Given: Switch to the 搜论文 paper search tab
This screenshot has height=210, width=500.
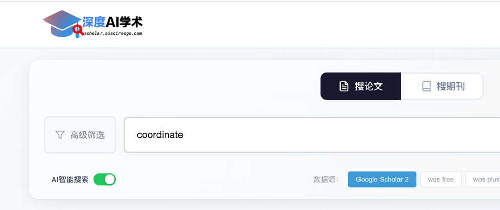Looking at the screenshot, I should [361, 86].
